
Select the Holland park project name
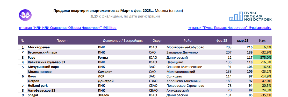point(38,86)
